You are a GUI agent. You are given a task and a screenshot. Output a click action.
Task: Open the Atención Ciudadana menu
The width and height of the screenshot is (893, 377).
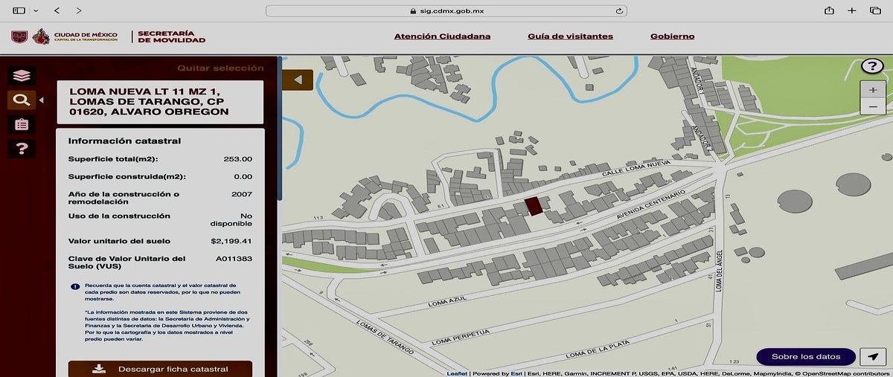(442, 36)
